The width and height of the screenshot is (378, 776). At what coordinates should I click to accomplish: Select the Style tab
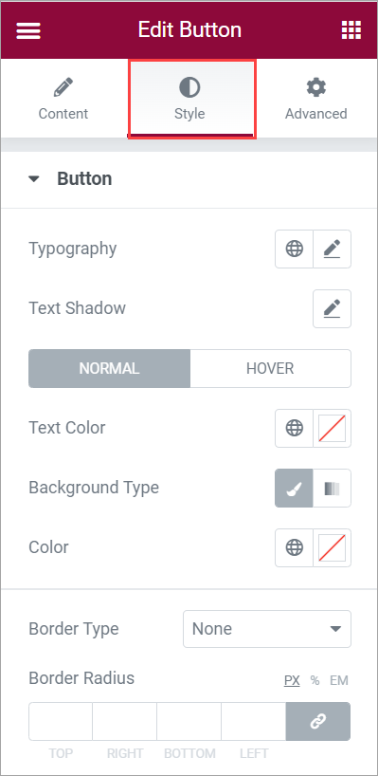click(189, 99)
